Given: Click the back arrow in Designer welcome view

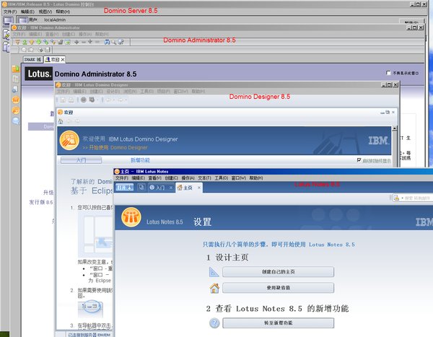Looking at the screenshot, I should (69, 121).
